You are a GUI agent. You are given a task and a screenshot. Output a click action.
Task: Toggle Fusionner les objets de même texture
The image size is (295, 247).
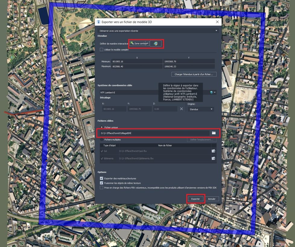[x=102, y=183]
